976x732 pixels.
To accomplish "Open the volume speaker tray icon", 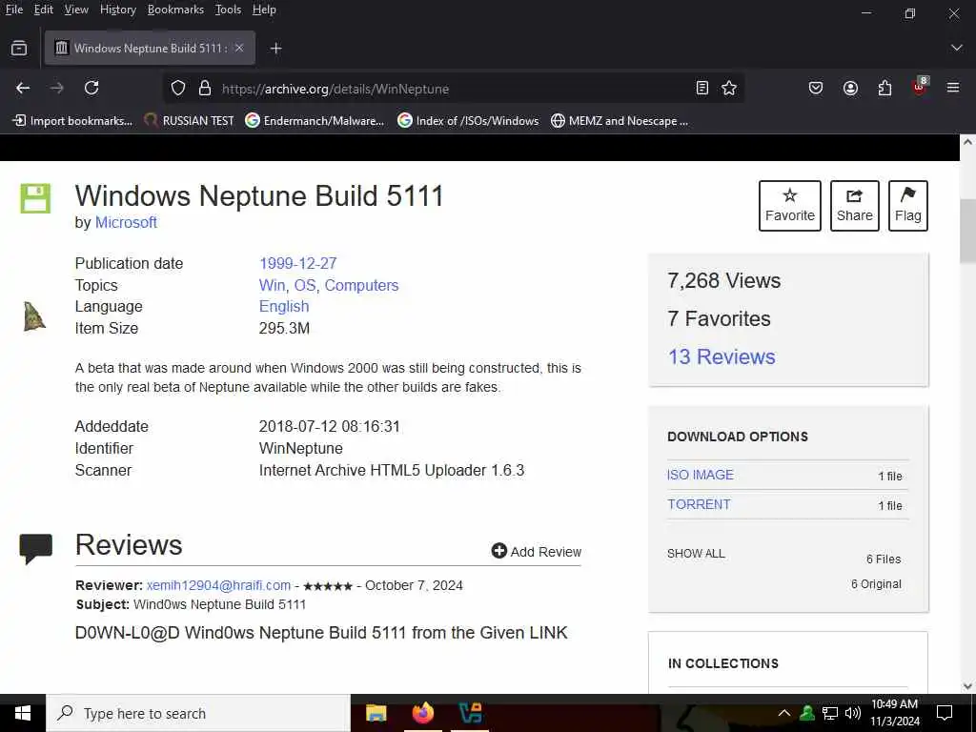I will pyautogui.click(x=853, y=713).
